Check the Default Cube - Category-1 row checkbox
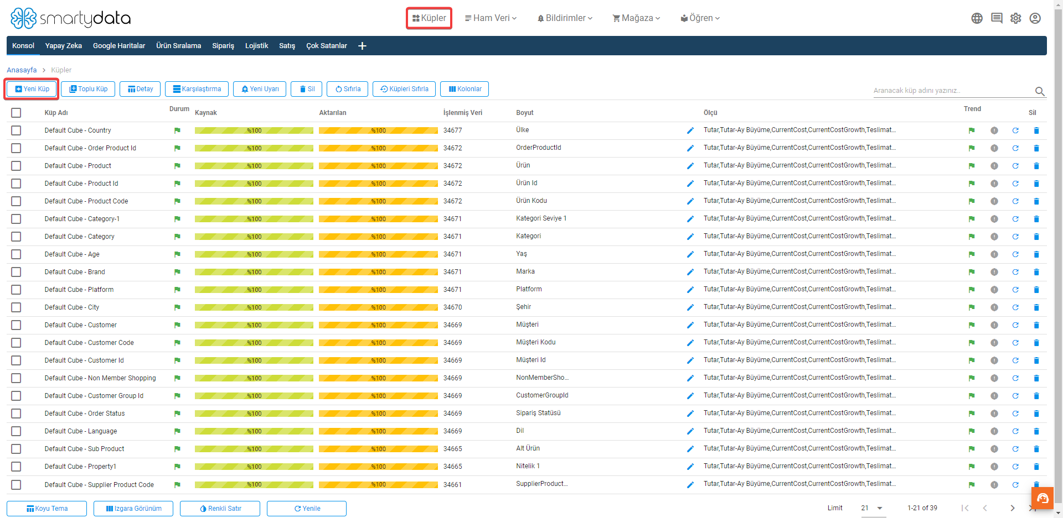The height and width of the screenshot is (518, 1063). (16, 219)
